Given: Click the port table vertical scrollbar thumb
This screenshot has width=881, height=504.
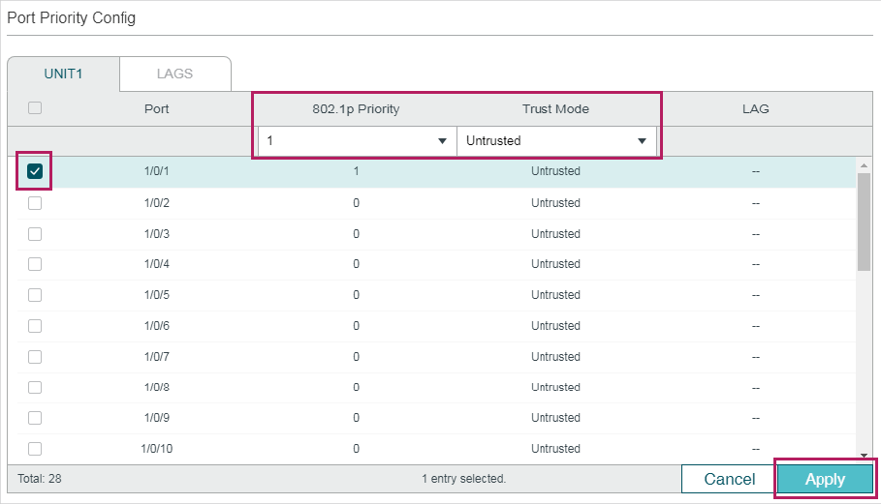Looking at the screenshot, I should pos(864,222).
